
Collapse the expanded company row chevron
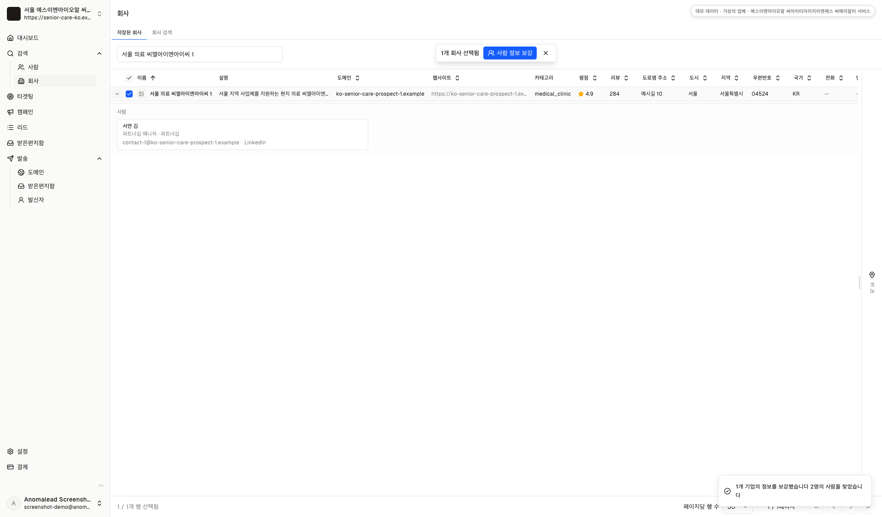[117, 94]
